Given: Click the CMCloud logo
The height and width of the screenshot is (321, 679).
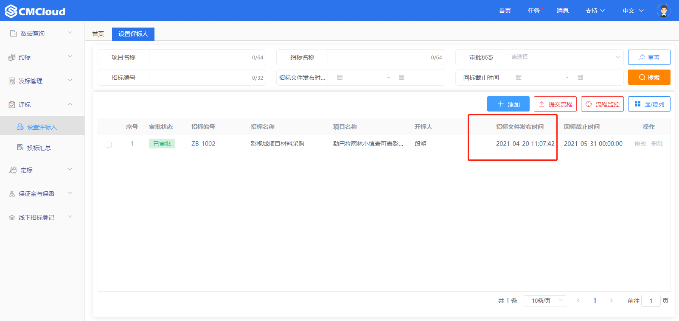Looking at the screenshot, I should pos(35,11).
